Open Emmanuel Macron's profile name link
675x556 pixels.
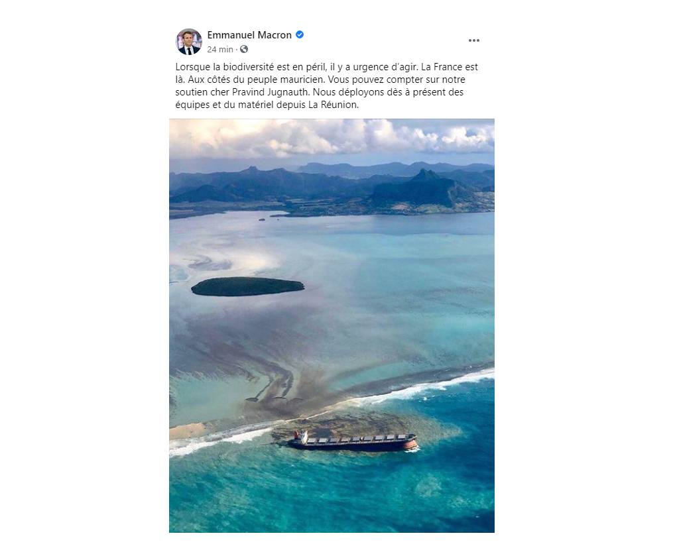tap(249, 35)
